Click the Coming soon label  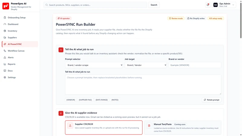click(x=180, y=124)
